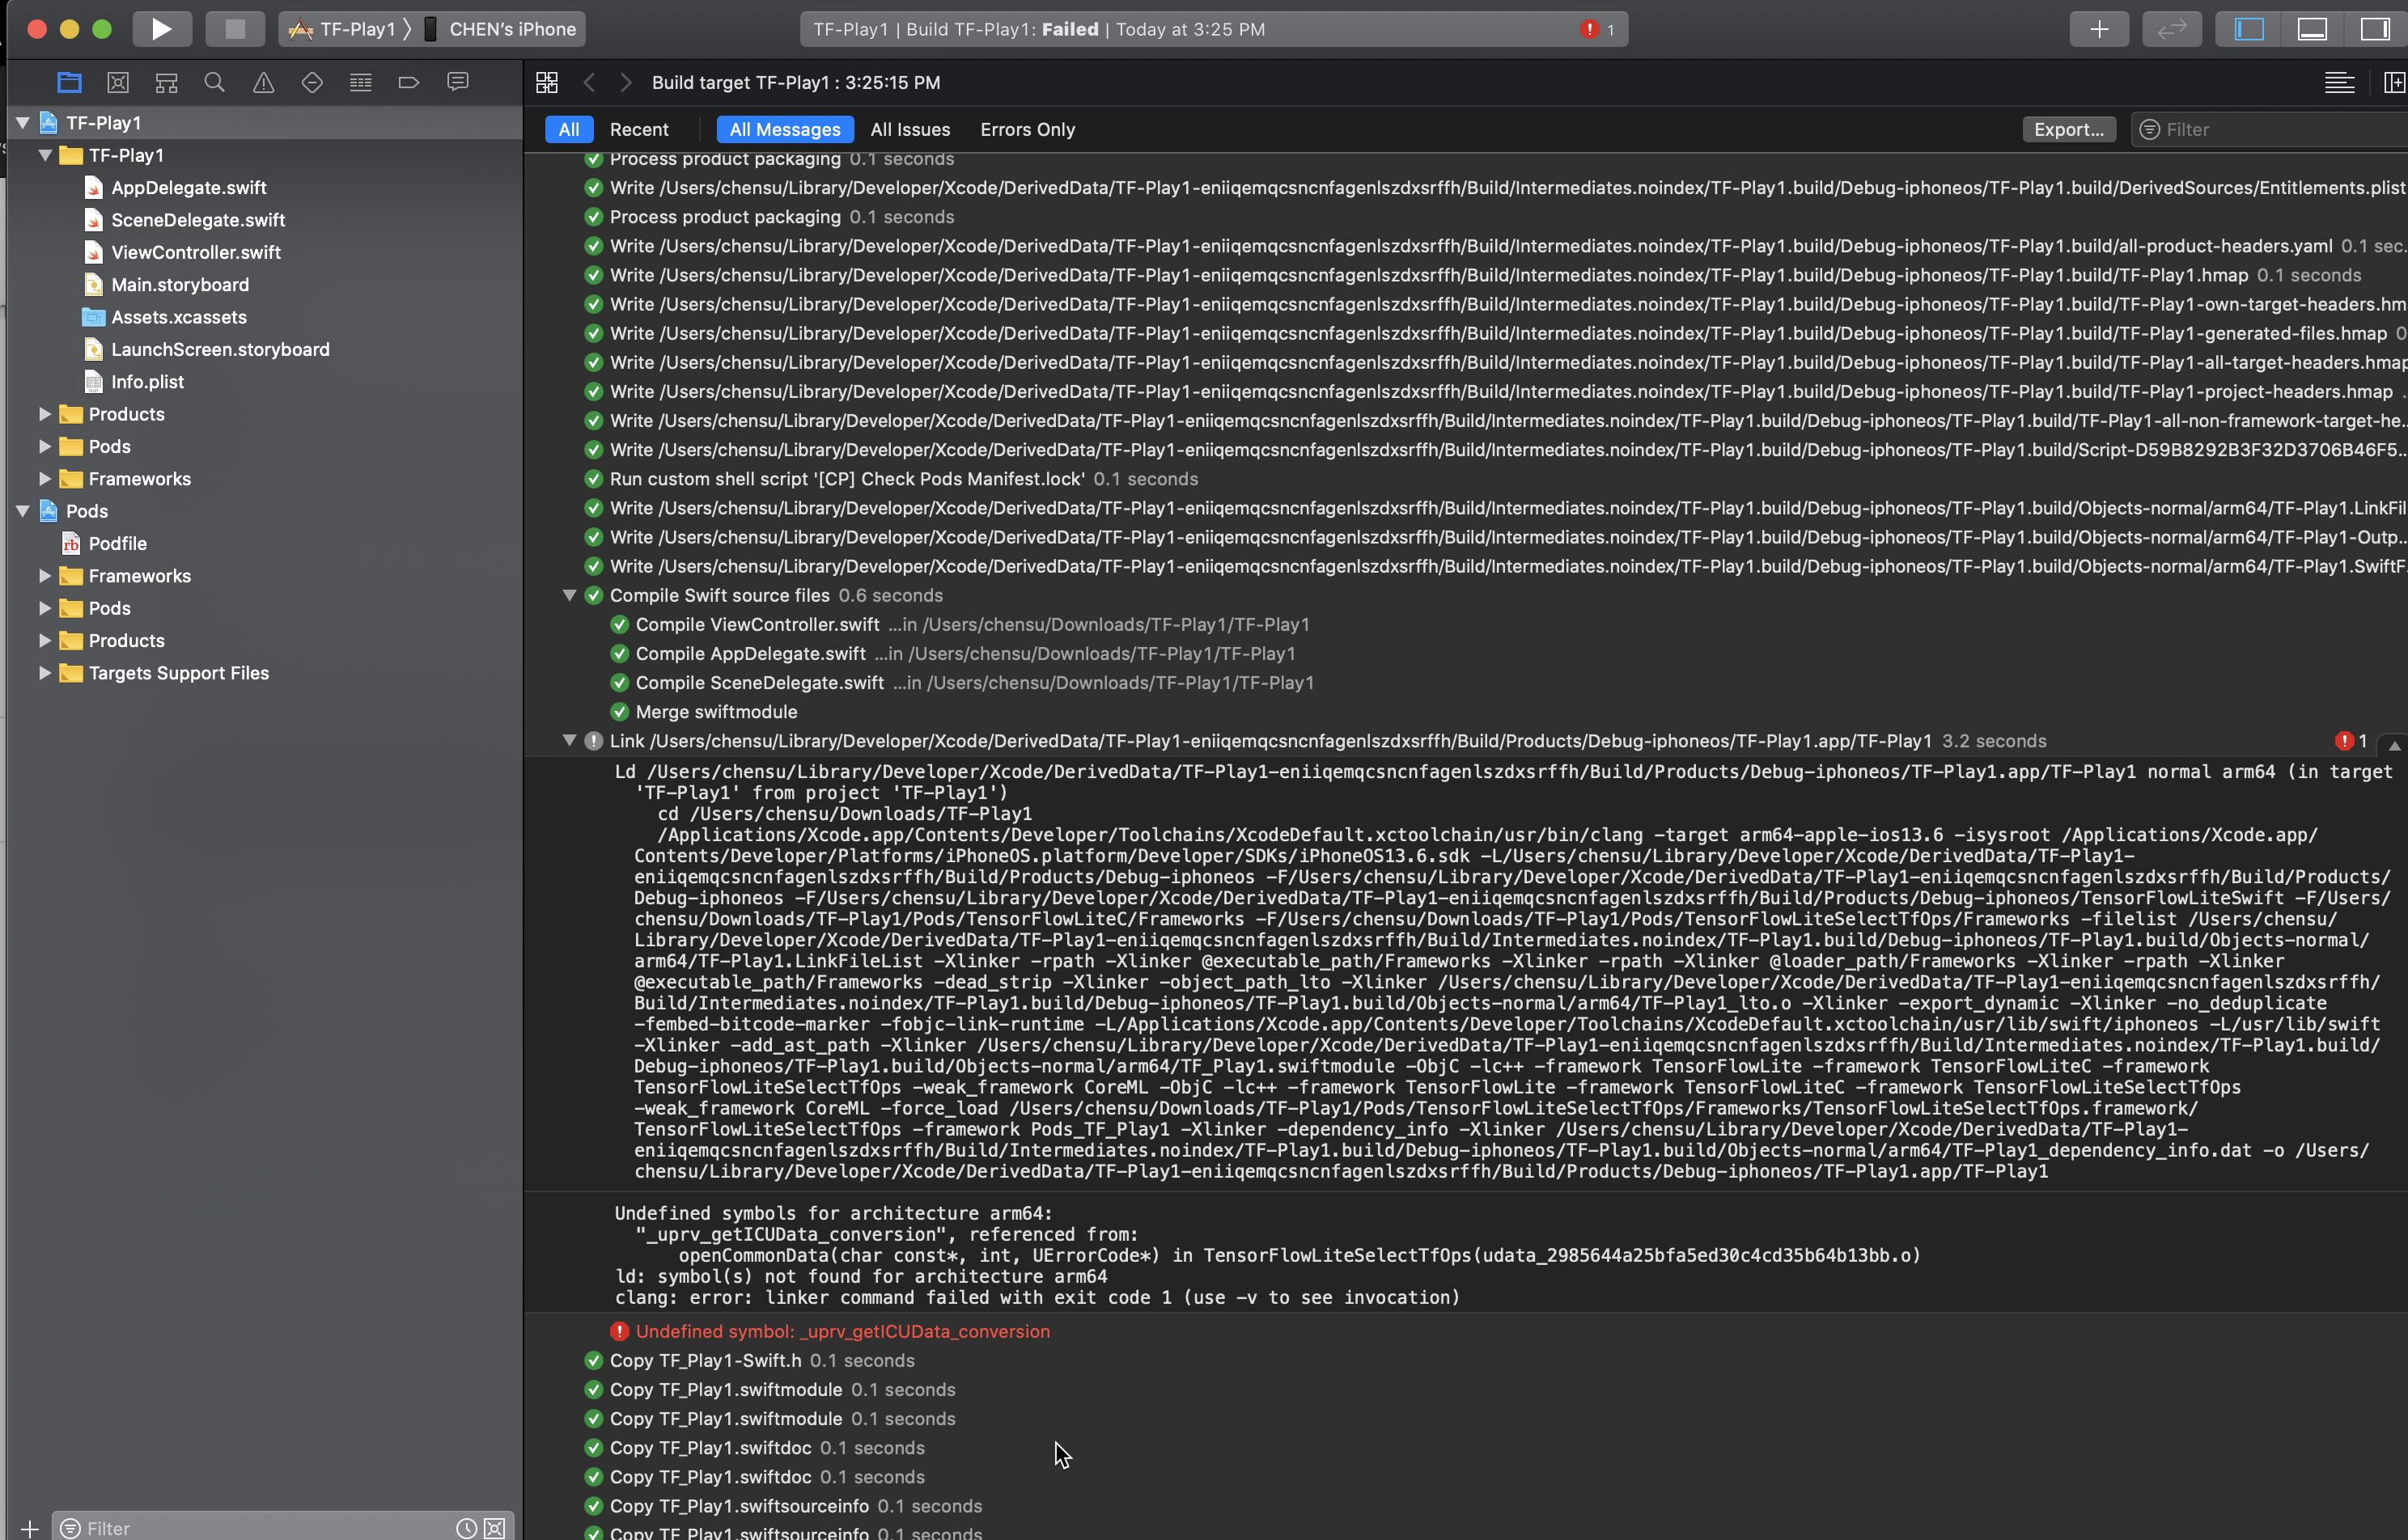
Task: Run the build with the Play button
Action: (x=161, y=29)
